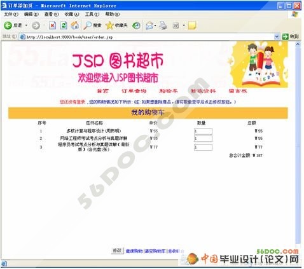The height and width of the screenshot is (269, 304).
Task: Open the 文件(F) menu
Action: [11, 14]
